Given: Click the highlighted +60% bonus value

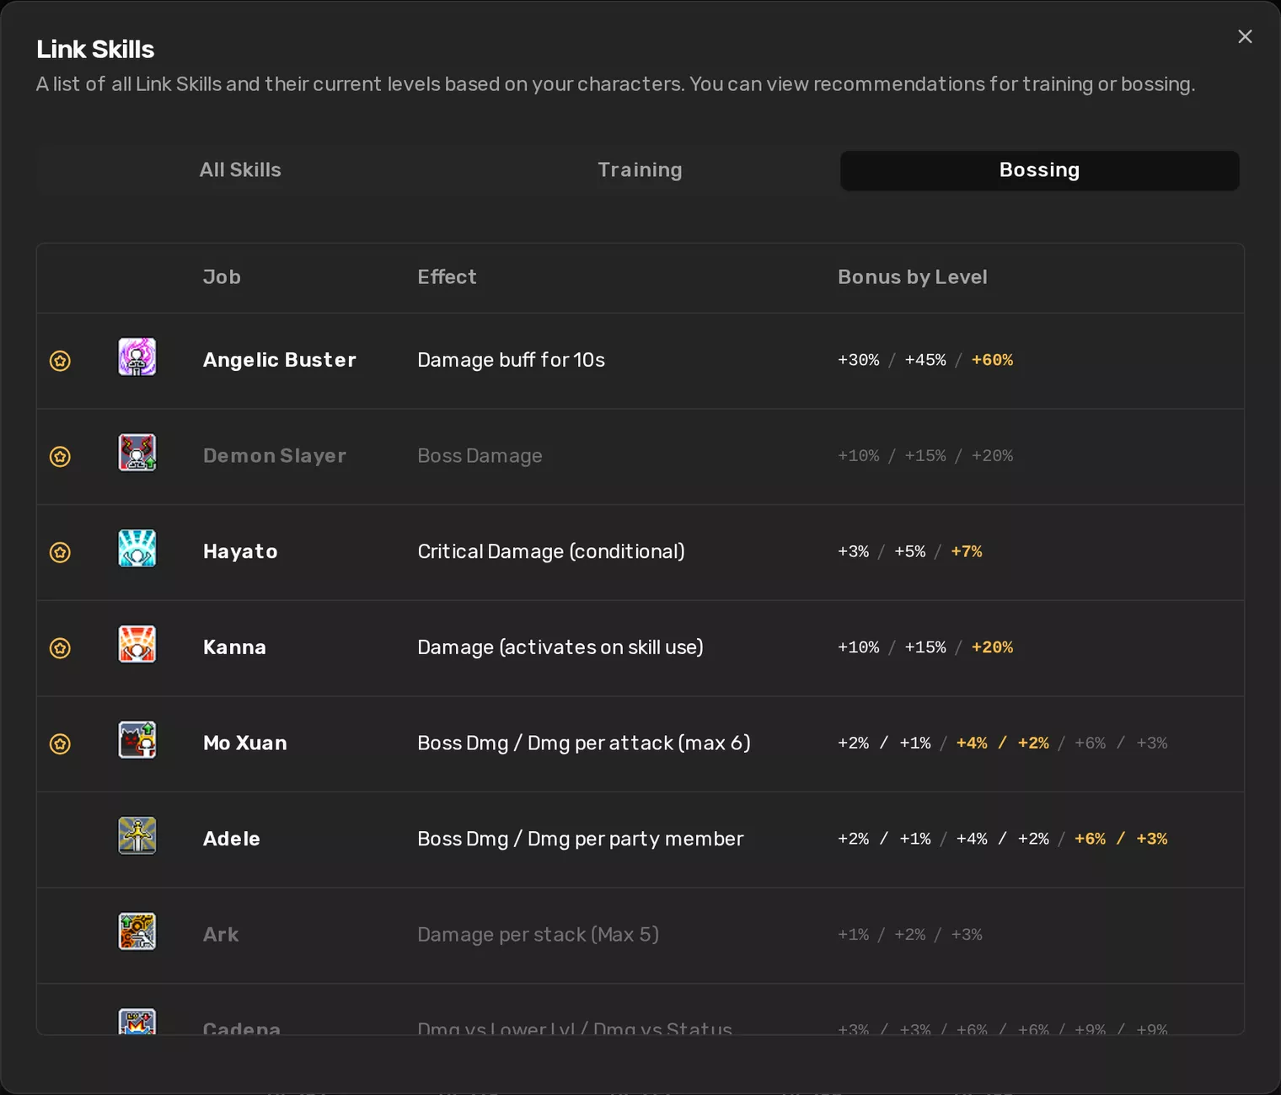Looking at the screenshot, I should tap(993, 360).
